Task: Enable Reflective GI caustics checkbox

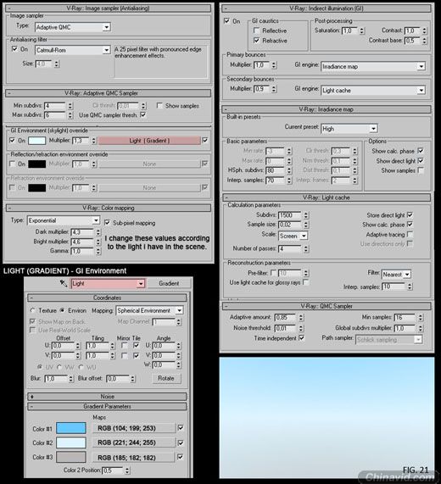Action: (x=256, y=31)
